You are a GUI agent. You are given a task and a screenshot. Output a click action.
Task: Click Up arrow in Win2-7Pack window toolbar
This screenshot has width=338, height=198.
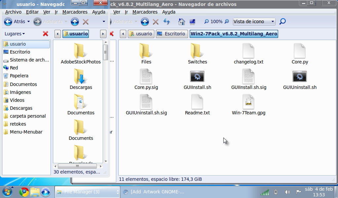point(145,21)
